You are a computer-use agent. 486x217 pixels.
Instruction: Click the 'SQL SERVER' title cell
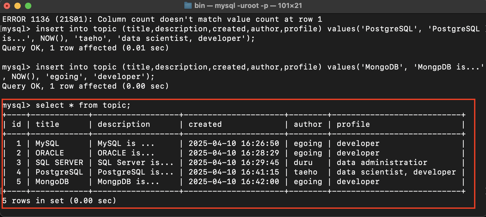tap(59, 163)
